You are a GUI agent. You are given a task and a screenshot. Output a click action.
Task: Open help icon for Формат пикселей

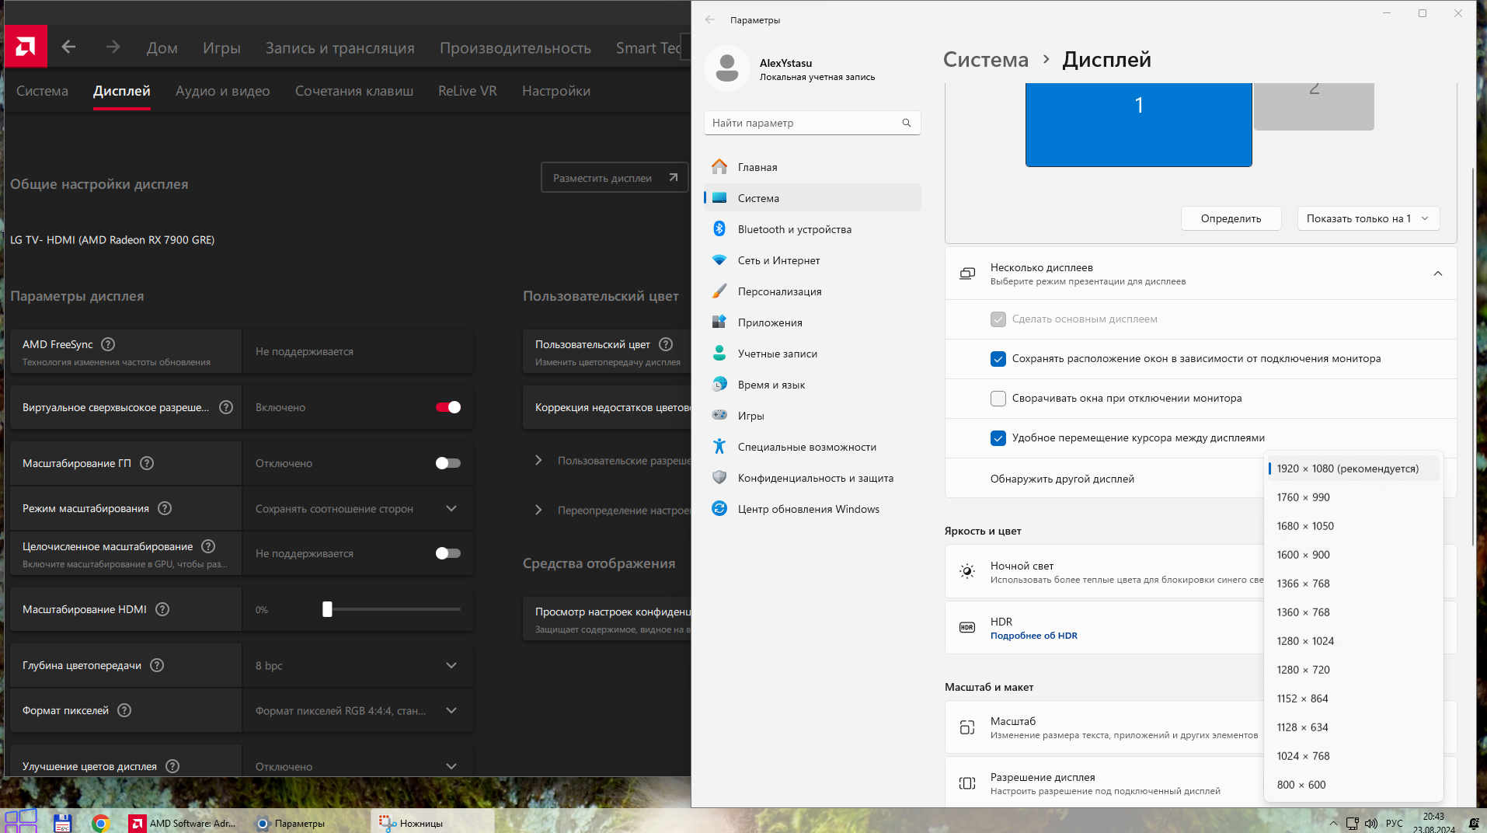click(x=124, y=710)
